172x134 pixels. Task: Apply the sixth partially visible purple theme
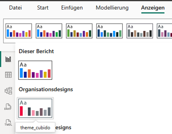point(164,31)
